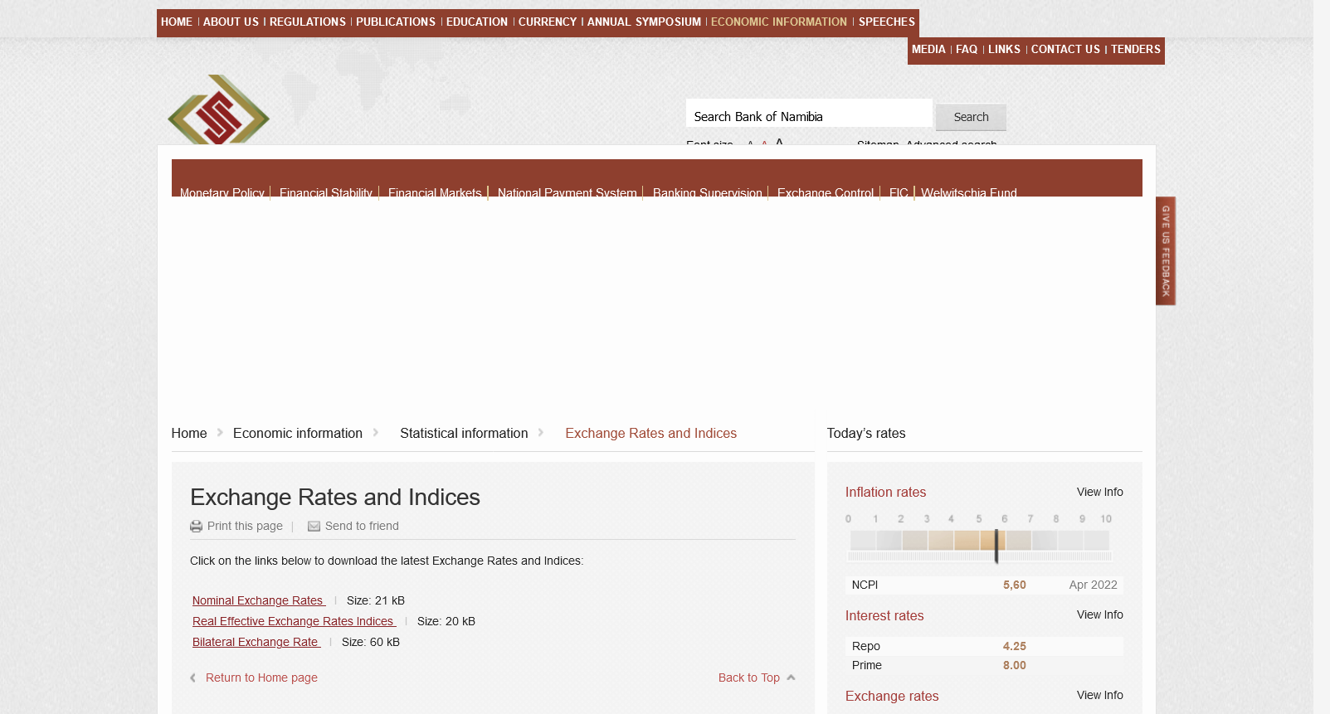Go to Statistical information breadcrumb
Screen dimensions: 1330x714
(x=464, y=433)
